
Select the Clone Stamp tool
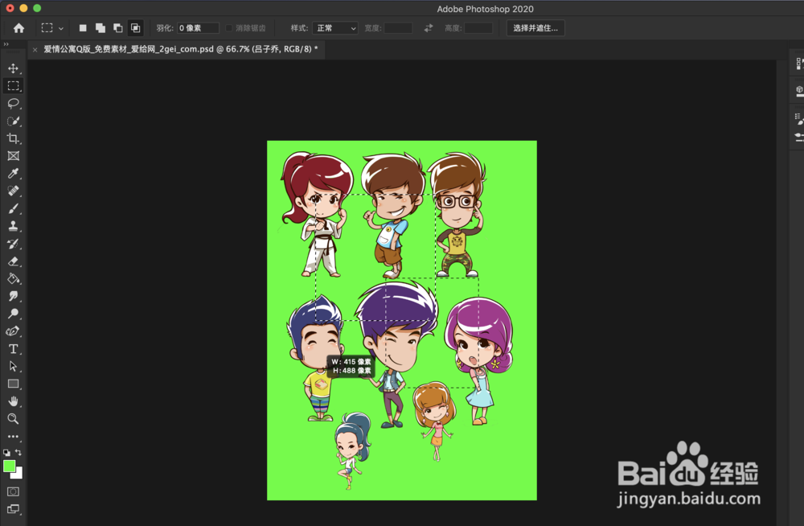pyautogui.click(x=14, y=226)
